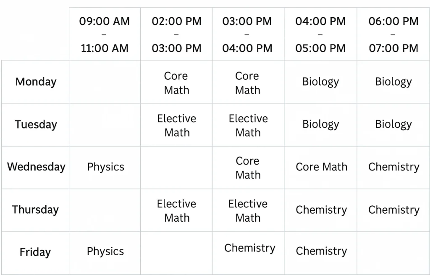Select Wednesday's Chemistry cell at 06:00 PM
This screenshot has width=430, height=275.
[x=393, y=167]
